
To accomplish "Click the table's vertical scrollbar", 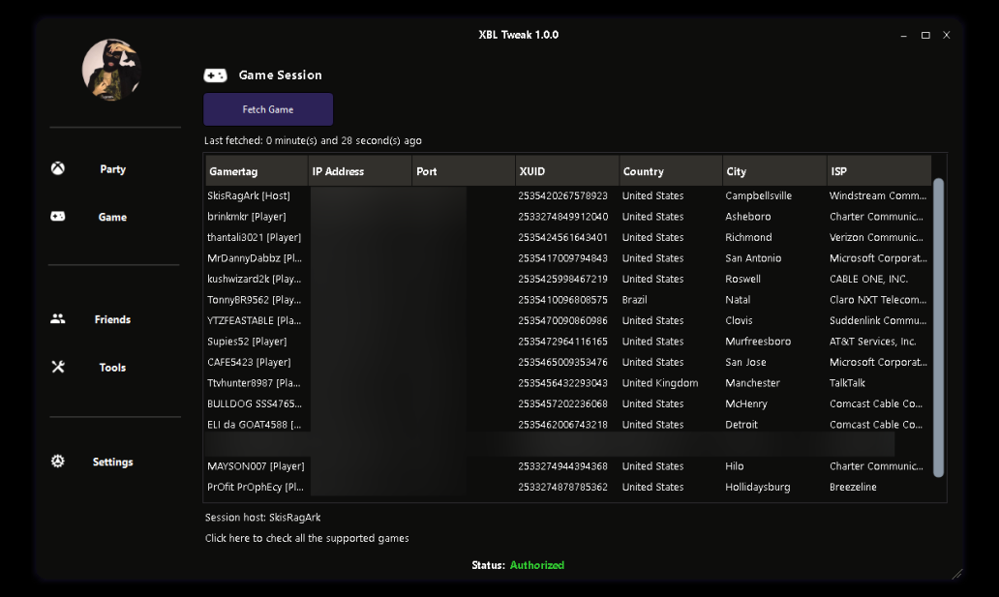I will pyautogui.click(x=938, y=327).
